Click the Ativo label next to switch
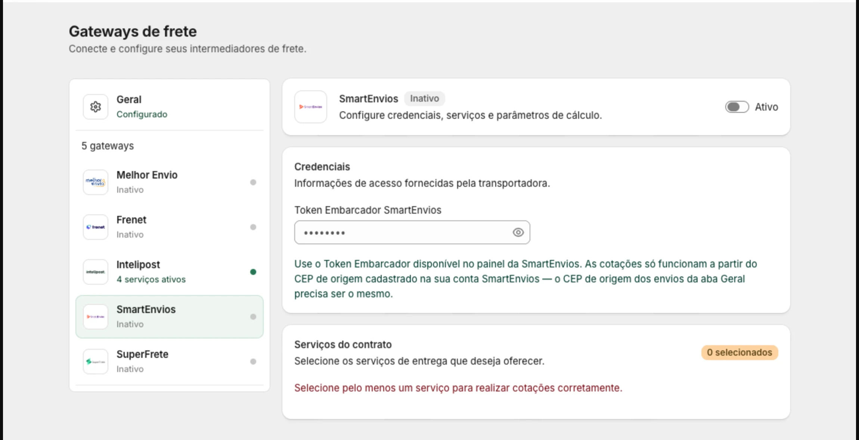Image resolution: width=859 pixels, height=440 pixels. point(766,107)
